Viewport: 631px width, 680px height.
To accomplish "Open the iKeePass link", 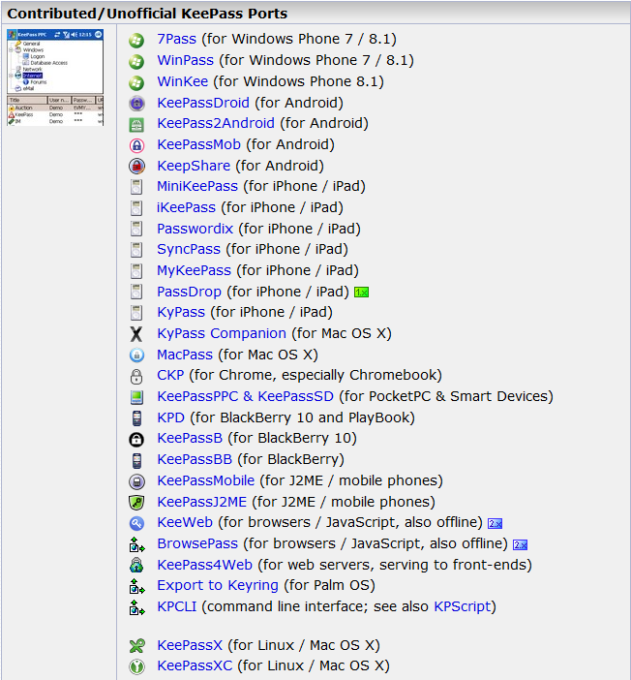I will click(186, 207).
